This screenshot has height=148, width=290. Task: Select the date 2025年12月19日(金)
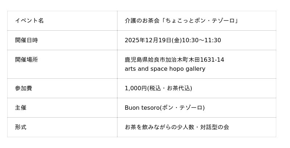coord(153,40)
